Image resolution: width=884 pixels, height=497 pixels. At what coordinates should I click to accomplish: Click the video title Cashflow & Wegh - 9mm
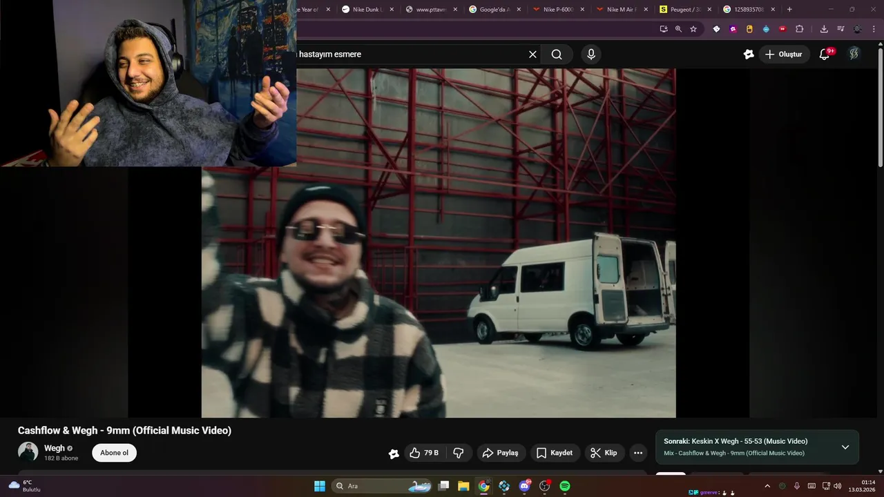point(124,431)
